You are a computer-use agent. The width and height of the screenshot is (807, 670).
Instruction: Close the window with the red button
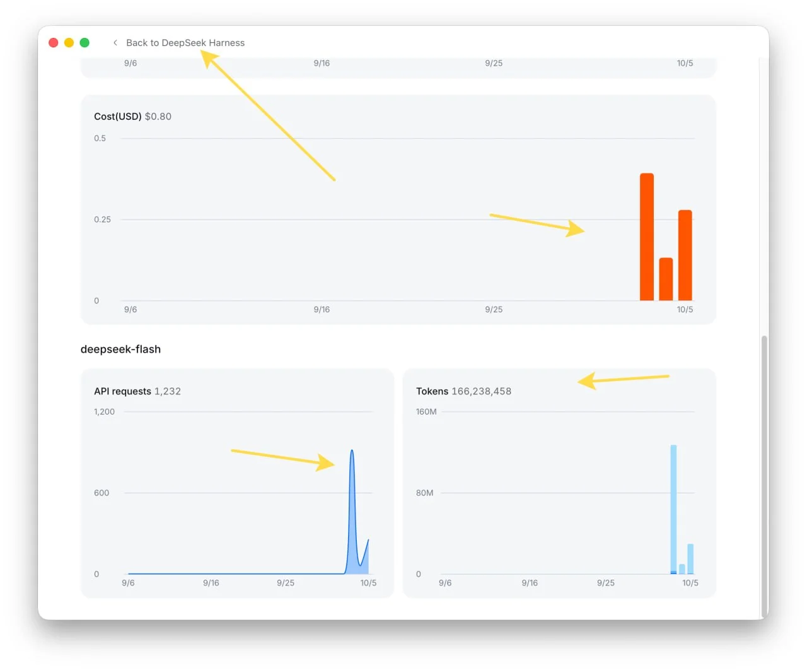point(54,43)
